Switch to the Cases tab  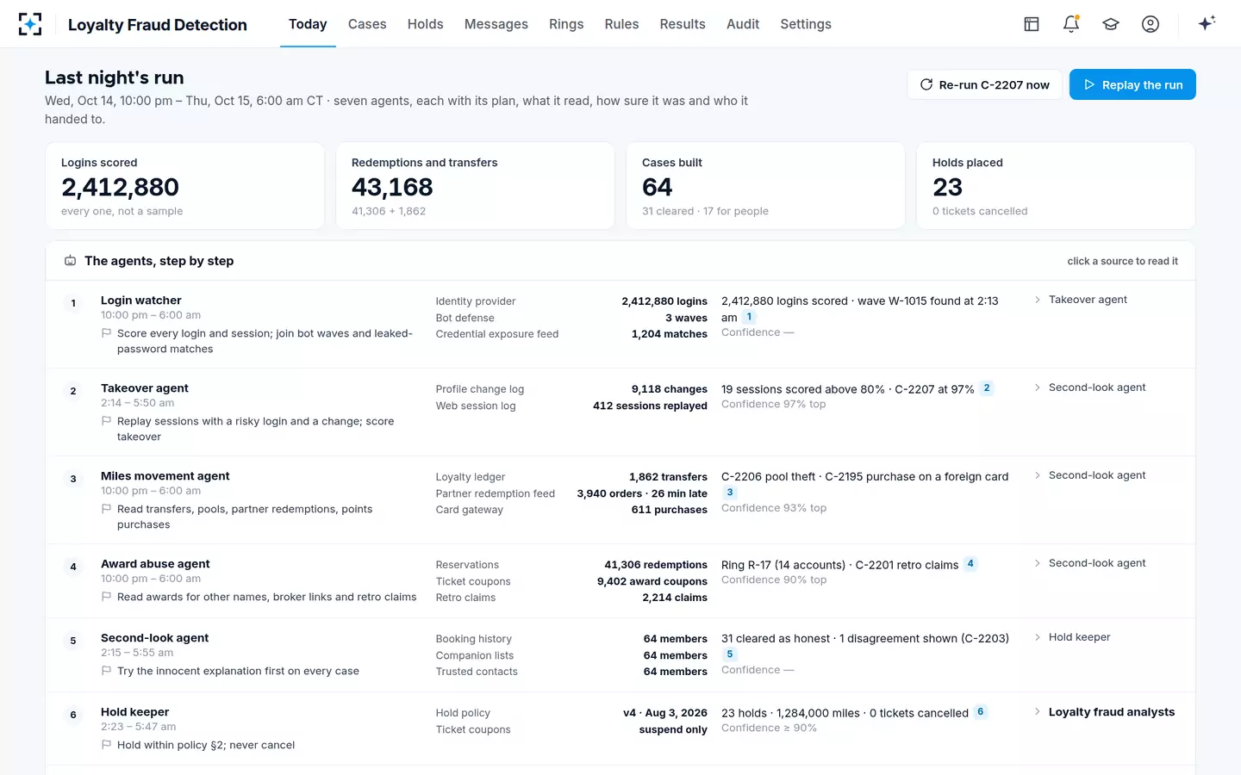point(367,24)
